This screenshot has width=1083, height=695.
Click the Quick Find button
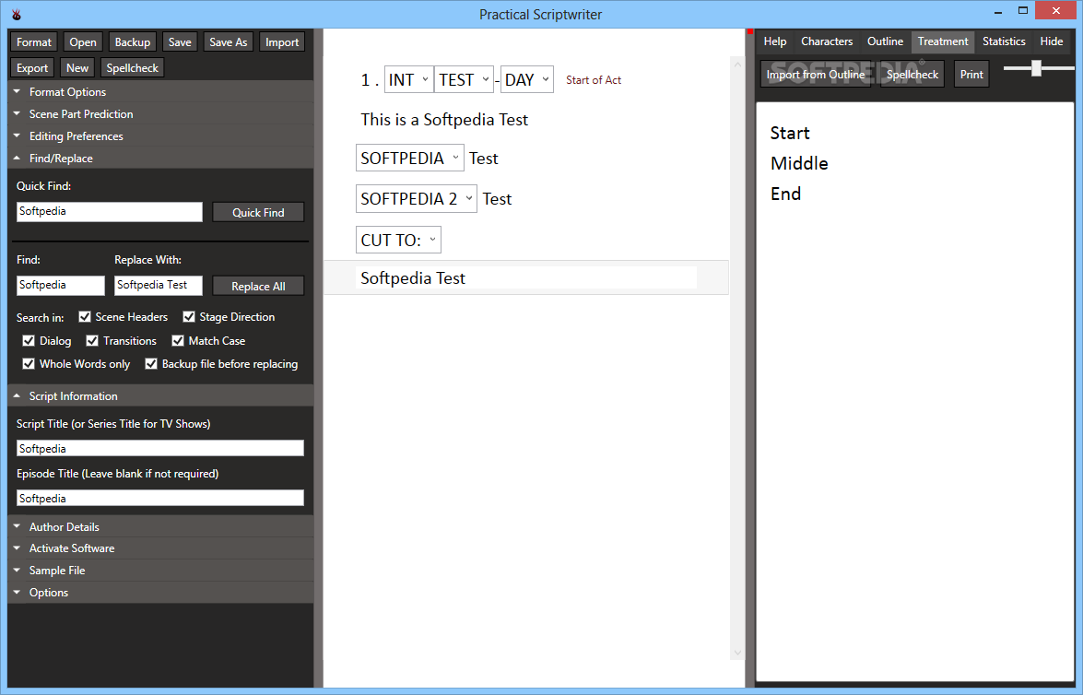pyautogui.click(x=258, y=212)
